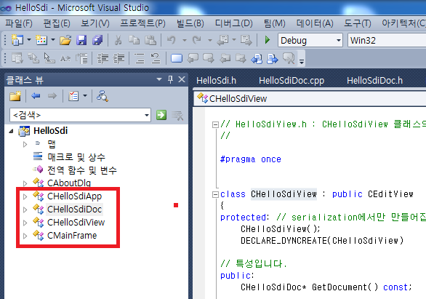Image resolution: width=426 pixels, height=299 pixels.
Task: Expand the CHelloSdiApp class node
Action: 25,196
